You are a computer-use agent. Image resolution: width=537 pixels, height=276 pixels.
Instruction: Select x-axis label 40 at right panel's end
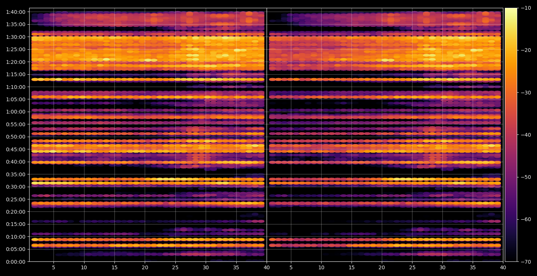pos(503,267)
